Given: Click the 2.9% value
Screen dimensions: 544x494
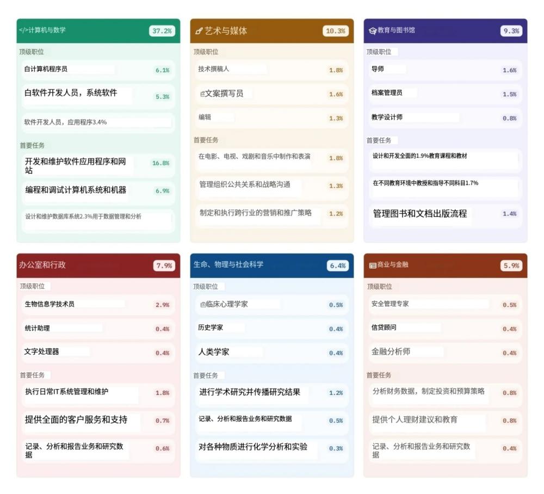Looking at the screenshot, I should (x=162, y=305).
